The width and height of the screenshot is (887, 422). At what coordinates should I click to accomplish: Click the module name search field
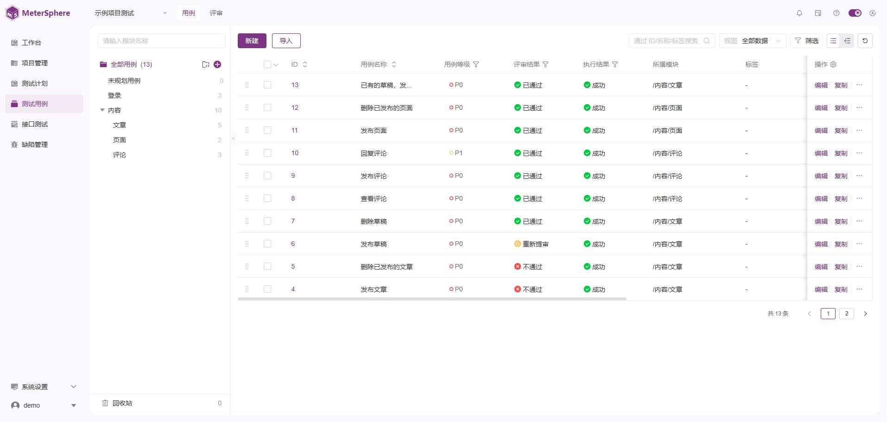[161, 41]
